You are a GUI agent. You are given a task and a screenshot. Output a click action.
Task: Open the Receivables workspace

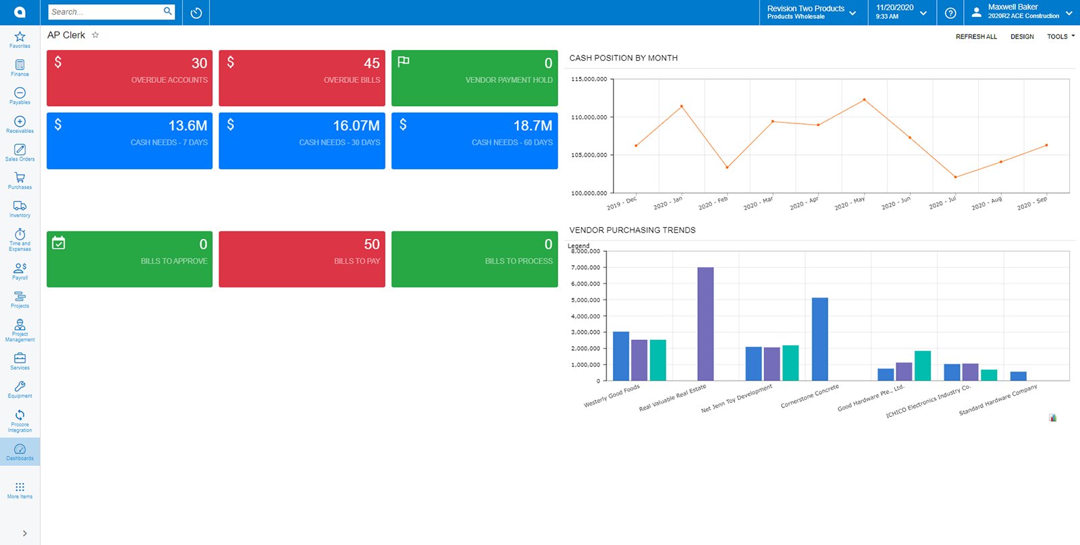point(20,124)
